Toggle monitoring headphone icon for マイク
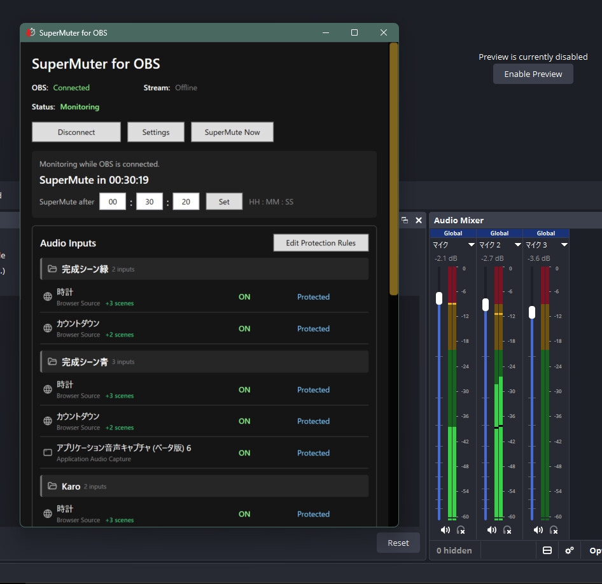This screenshot has height=584, width=602. click(461, 530)
